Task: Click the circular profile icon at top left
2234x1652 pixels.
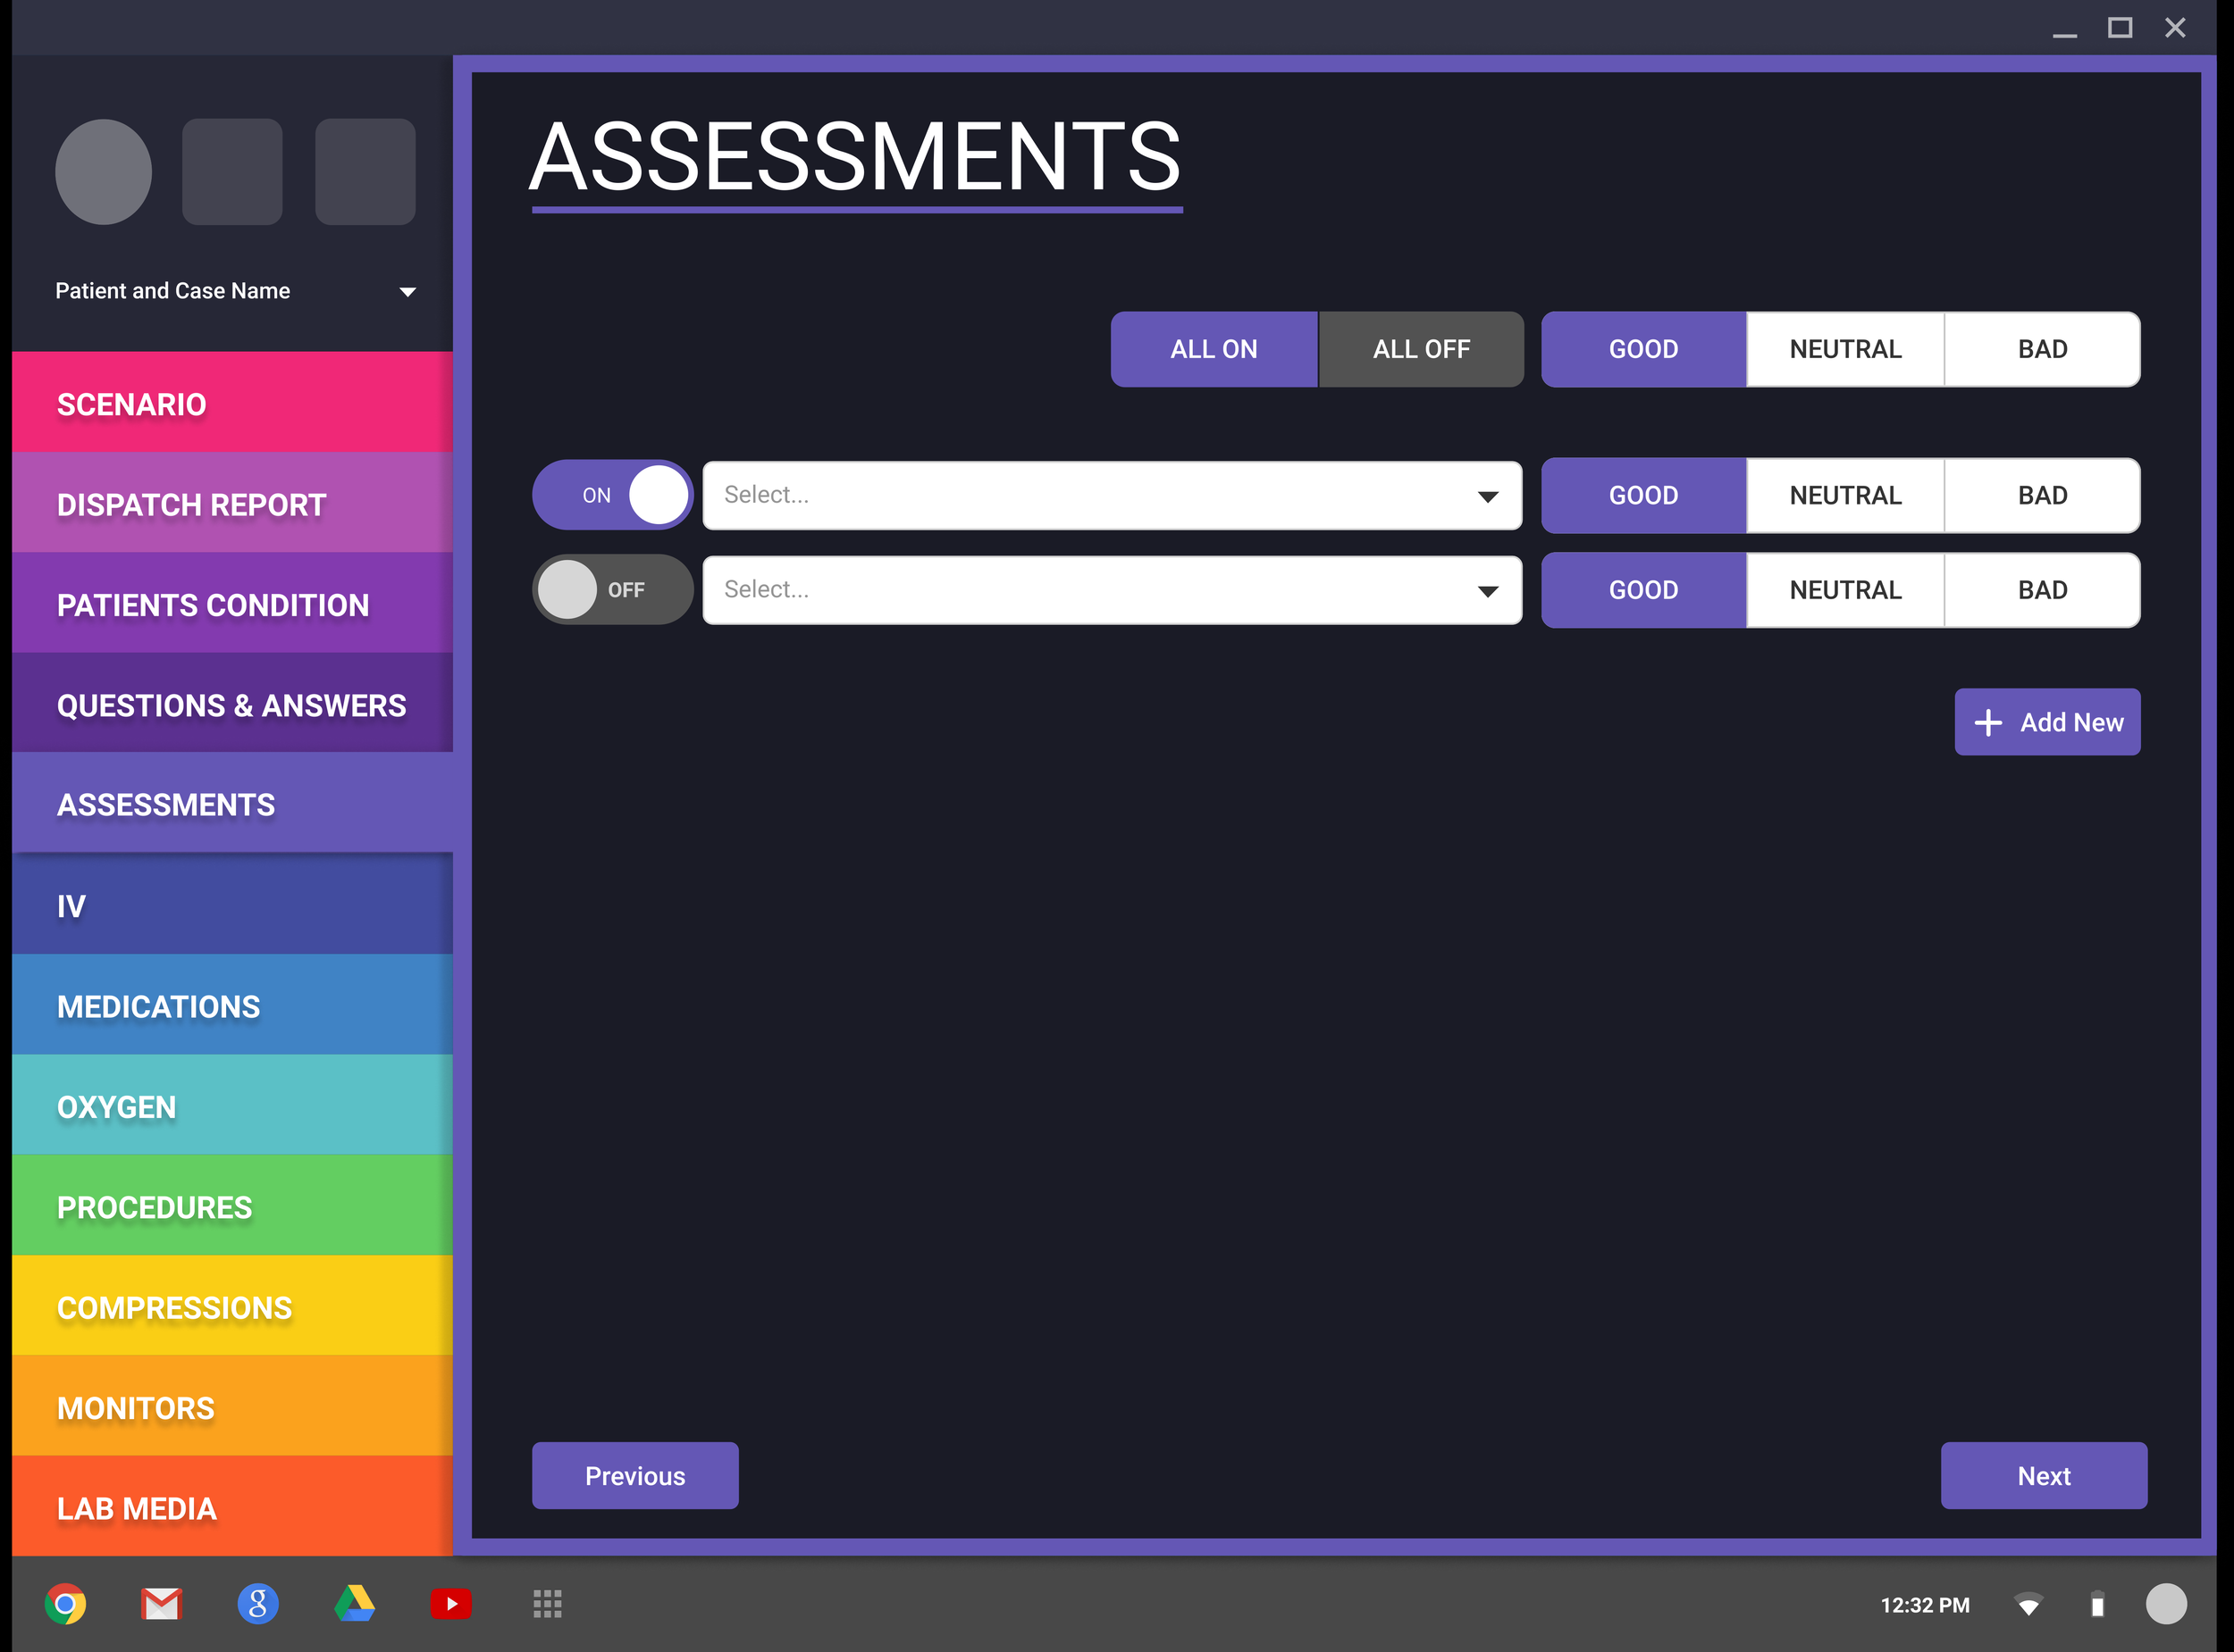Action: [x=103, y=172]
